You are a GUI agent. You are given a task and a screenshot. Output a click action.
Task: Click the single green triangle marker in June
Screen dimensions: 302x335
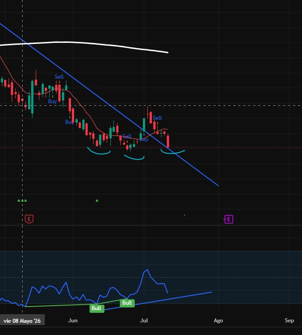[97, 200]
